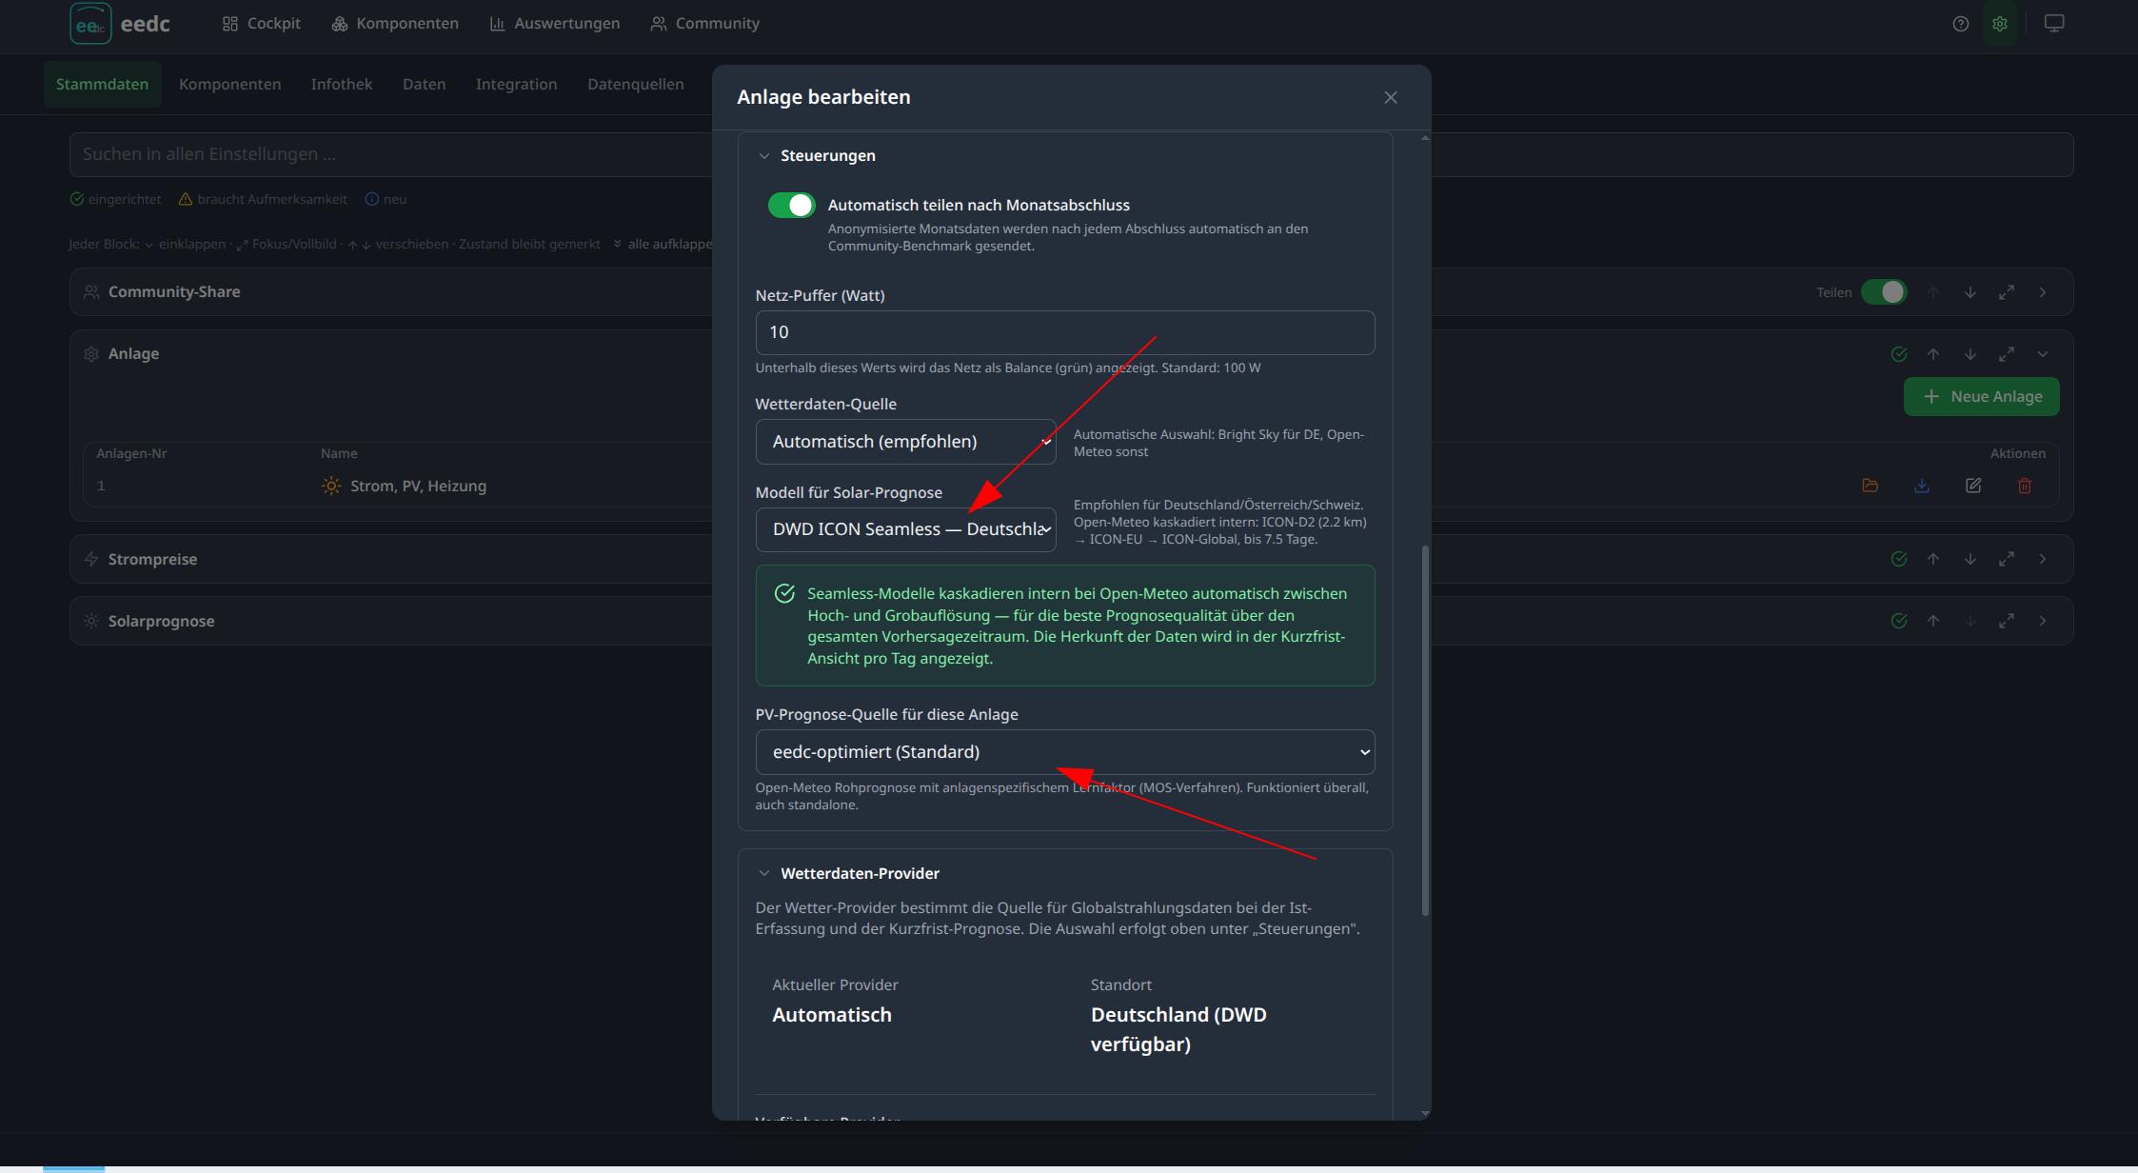The image size is (2138, 1173).
Task: Click the monitor display icon in the top bar
Action: pos(2054,24)
